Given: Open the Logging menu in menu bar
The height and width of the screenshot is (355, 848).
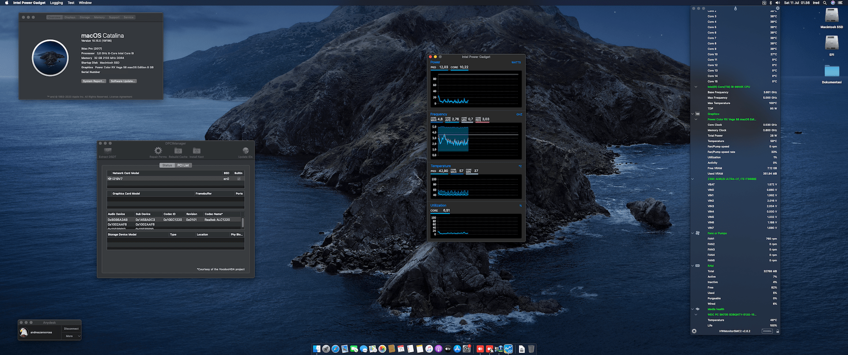Looking at the screenshot, I should 56,3.
